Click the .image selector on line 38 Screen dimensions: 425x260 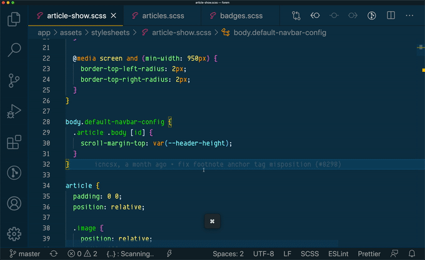coord(84,228)
